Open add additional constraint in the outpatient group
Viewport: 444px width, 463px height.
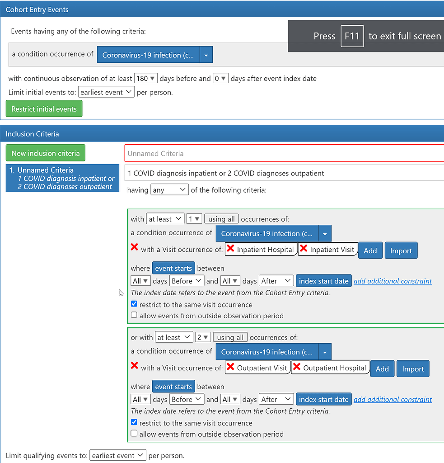(393, 399)
